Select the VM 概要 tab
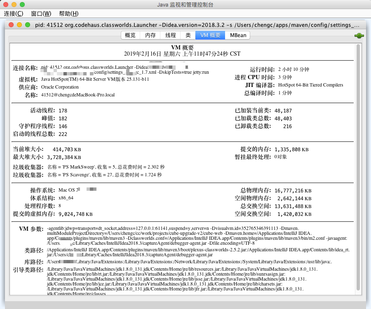371x309 pixels. tap(210, 35)
